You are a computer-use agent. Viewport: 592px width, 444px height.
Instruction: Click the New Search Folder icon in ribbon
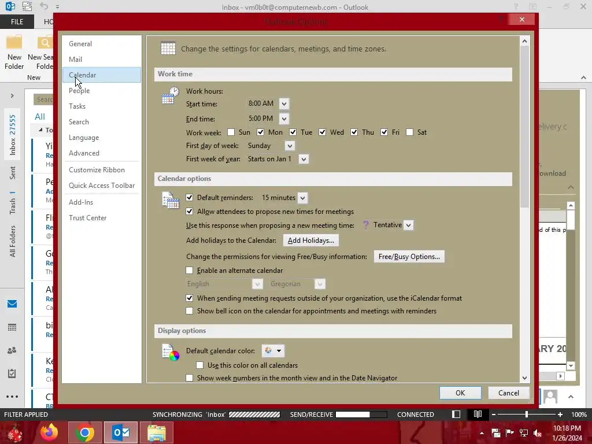point(45,42)
